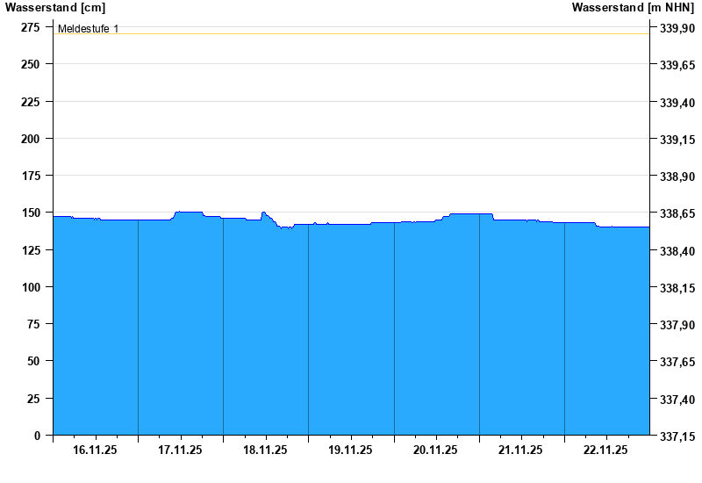Select the 17.11.25 date on the x-axis
This screenshot has height=483, width=702.
(181, 450)
